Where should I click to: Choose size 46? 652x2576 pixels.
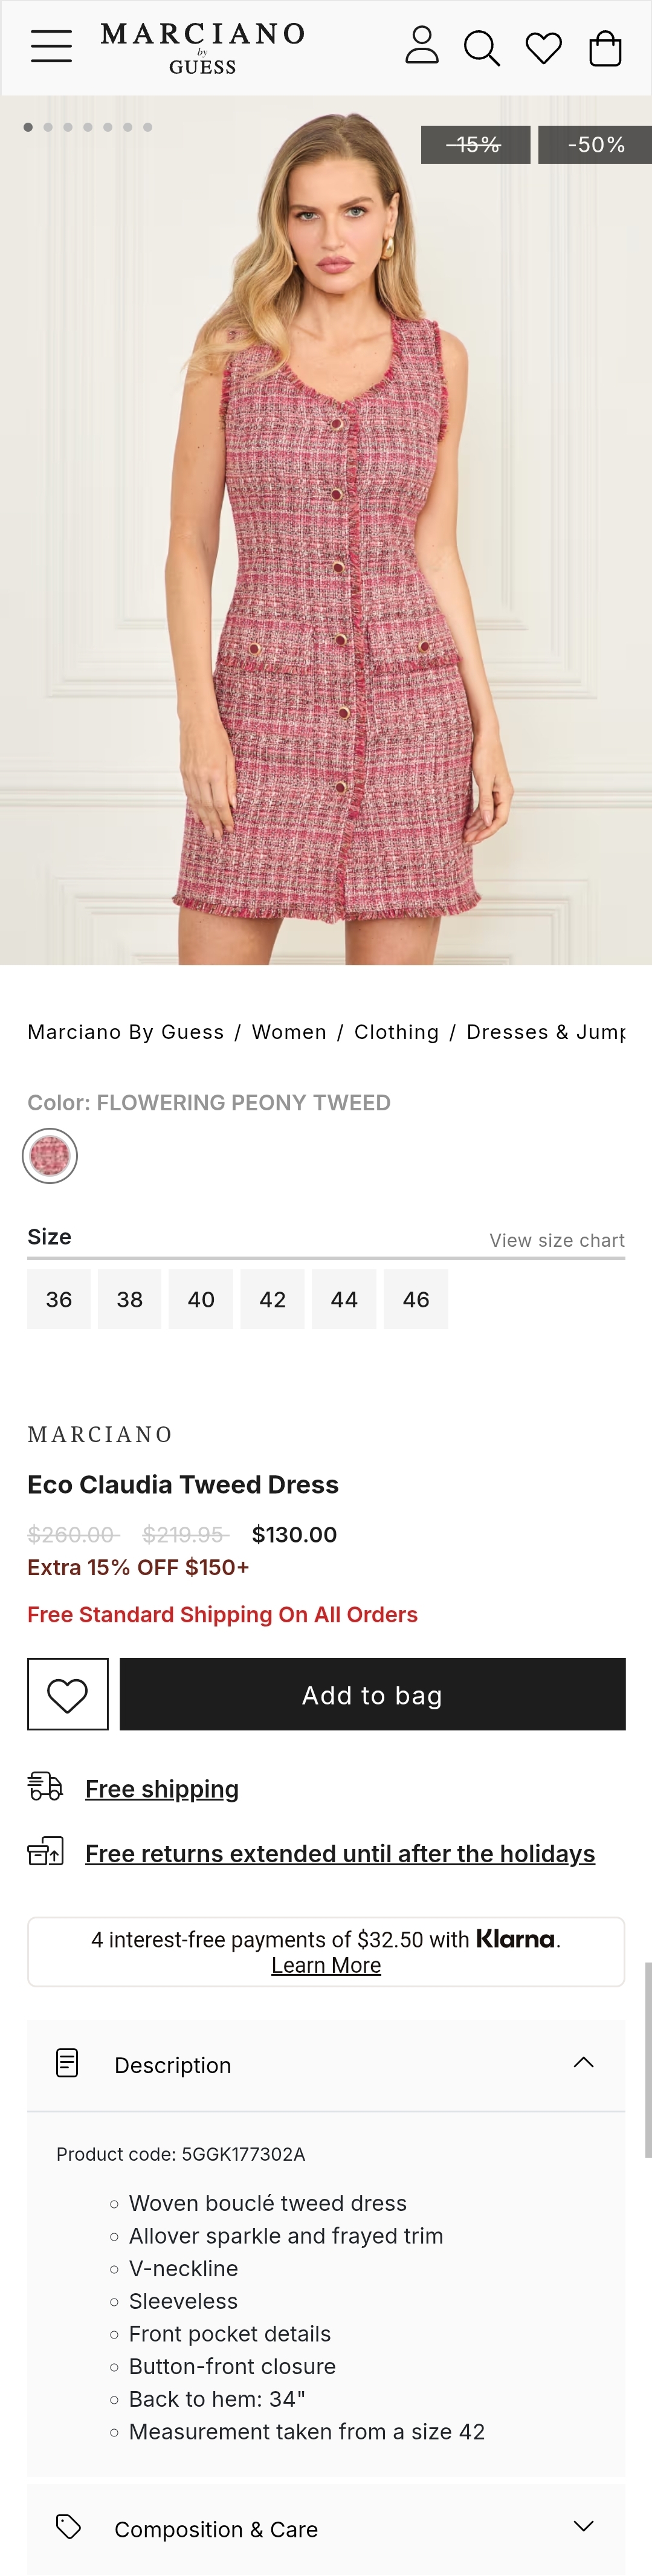pos(416,1299)
